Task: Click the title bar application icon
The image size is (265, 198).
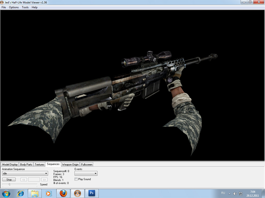Action: click(x=2, y=2)
